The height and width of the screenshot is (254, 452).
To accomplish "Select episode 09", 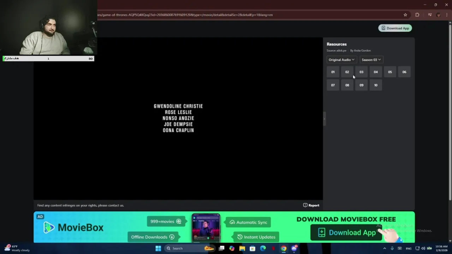I will pyautogui.click(x=361, y=85).
